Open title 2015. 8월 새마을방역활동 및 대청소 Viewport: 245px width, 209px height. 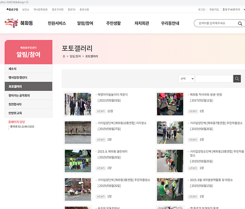(x=211, y=180)
